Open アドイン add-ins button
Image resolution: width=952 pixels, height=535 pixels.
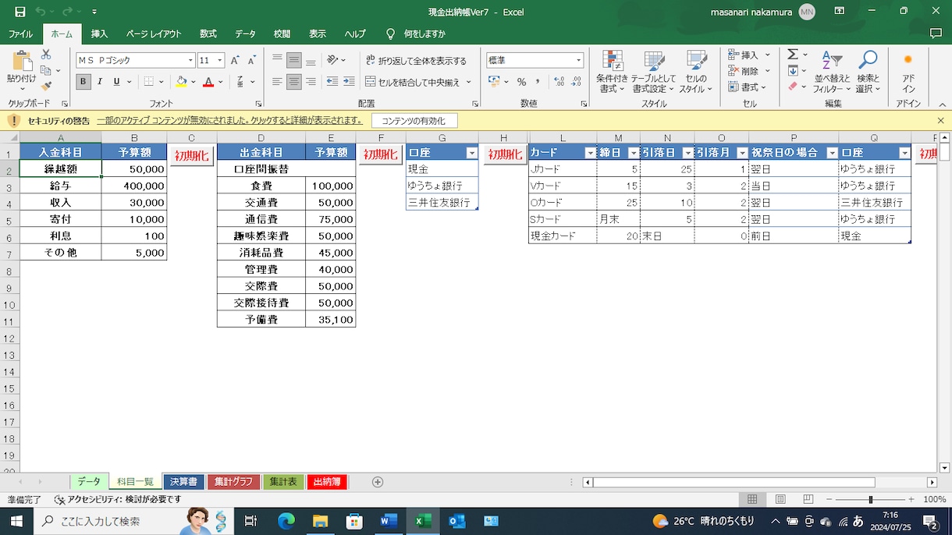pyautogui.click(x=908, y=71)
